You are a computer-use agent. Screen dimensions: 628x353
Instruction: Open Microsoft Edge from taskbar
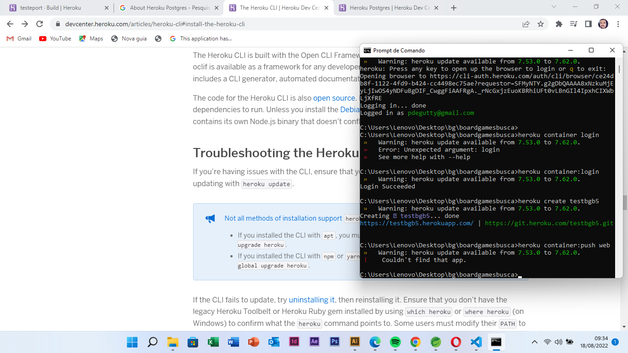[x=375, y=342]
